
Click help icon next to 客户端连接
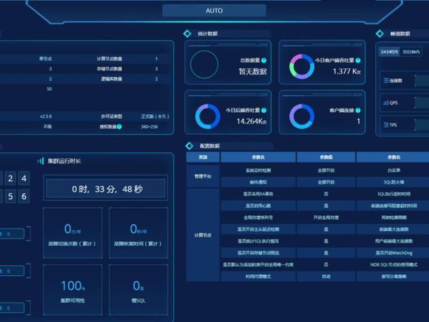tap(358, 110)
